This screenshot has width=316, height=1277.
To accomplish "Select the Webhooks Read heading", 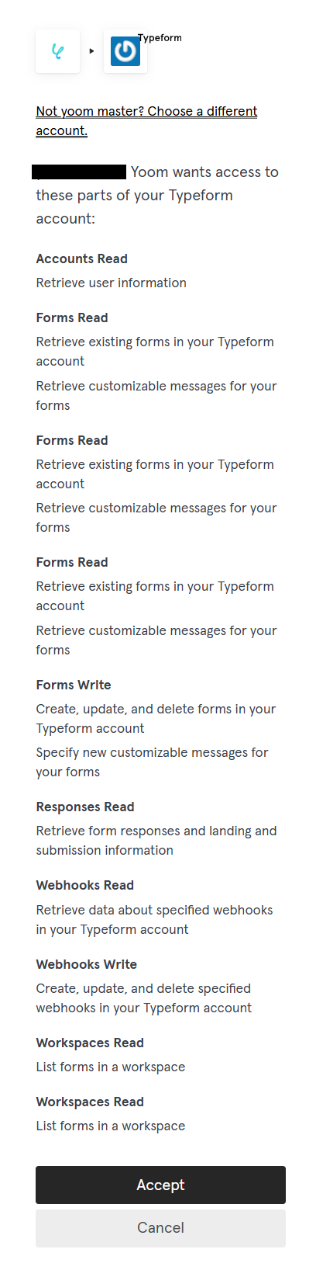I will pyautogui.click(x=84, y=885).
